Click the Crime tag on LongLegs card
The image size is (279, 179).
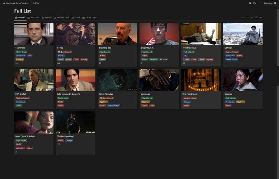(152, 106)
